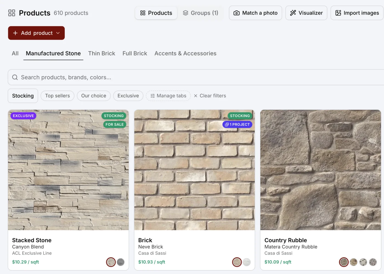Click the image icon in Import images
The height and width of the screenshot is (274, 384).
tap(338, 13)
